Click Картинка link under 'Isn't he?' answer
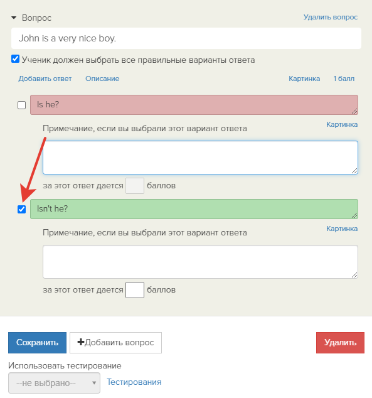The image size is (372, 398). point(342,229)
